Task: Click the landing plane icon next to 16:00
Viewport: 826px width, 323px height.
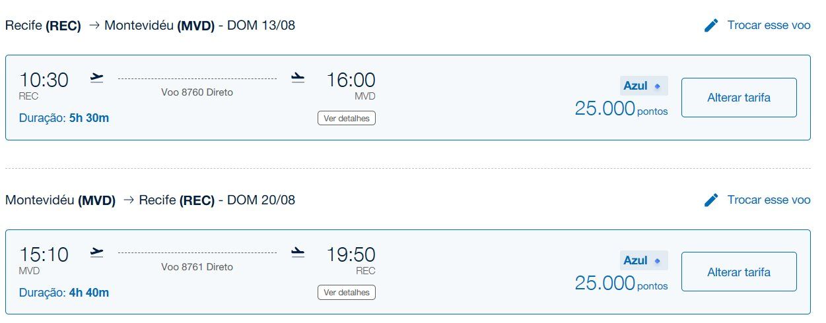Action: [x=298, y=78]
